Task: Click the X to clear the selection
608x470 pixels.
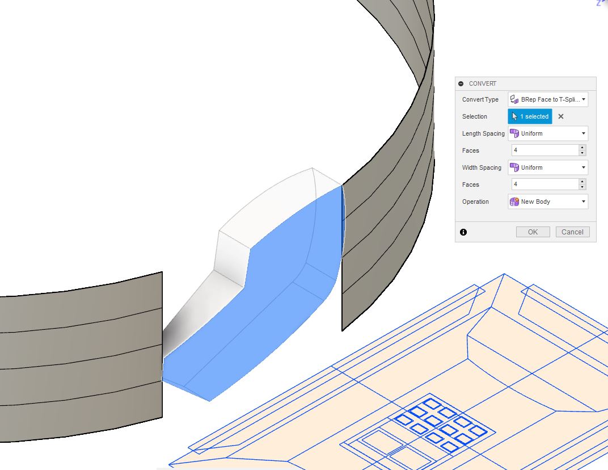Action: (x=560, y=116)
